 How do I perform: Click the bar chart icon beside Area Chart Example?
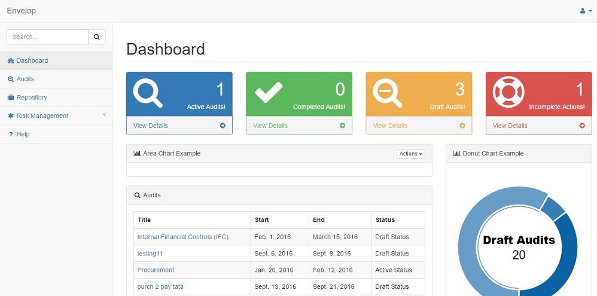[137, 153]
